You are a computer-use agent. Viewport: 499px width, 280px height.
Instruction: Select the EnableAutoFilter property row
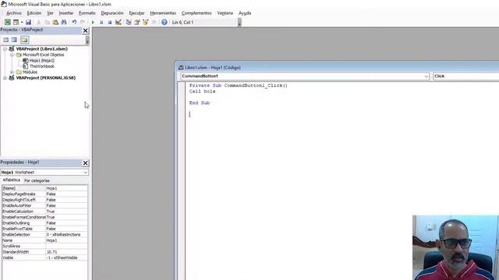44,205
